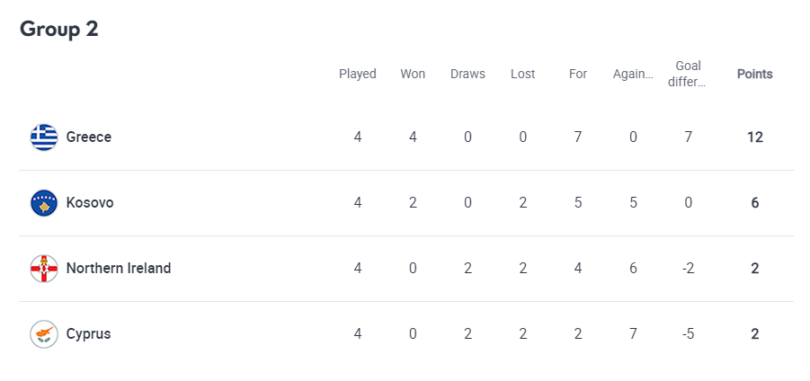Click the Northern Ireland flag icon
The height and width of the screenshot is (381, 810).
click(x=44, y=269)
